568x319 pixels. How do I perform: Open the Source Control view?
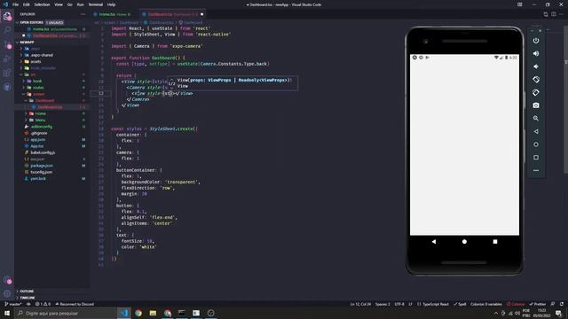pos(7,44)
